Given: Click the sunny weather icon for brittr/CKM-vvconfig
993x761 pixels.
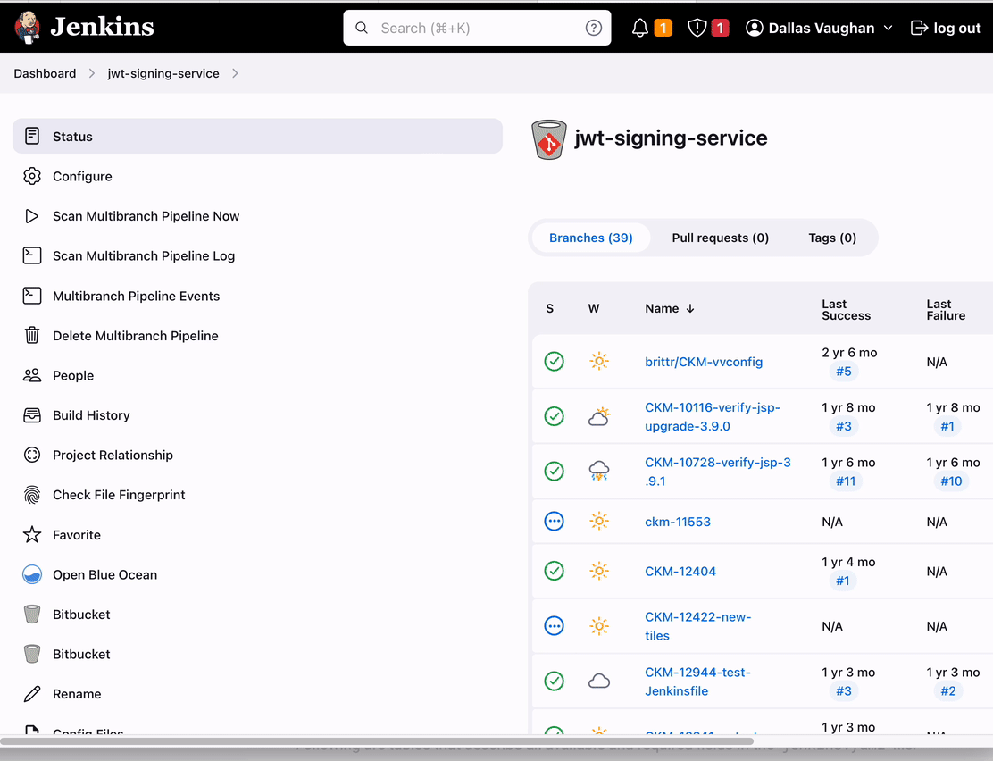Looking at the screenshot, I should 598,361.
